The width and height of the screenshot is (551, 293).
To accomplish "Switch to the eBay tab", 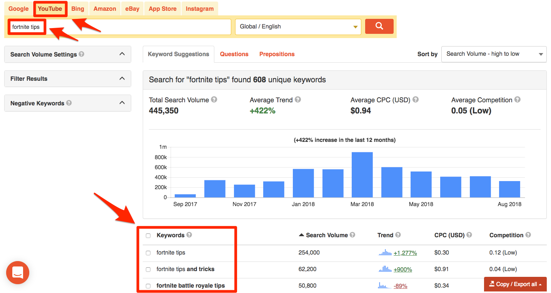I will [132, 8].
